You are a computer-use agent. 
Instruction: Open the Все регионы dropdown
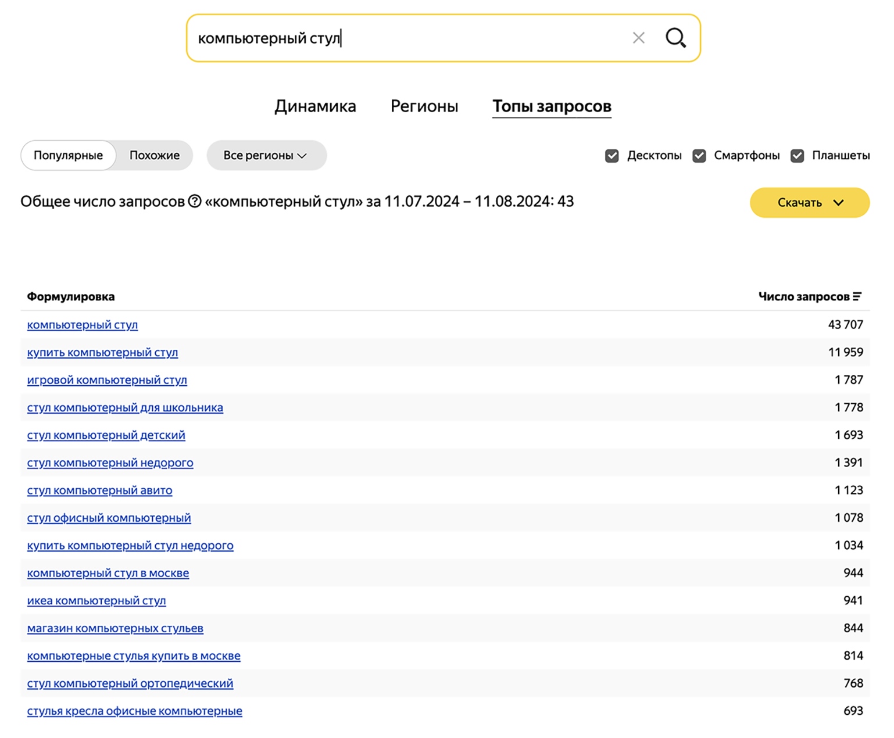coord(266,156)
